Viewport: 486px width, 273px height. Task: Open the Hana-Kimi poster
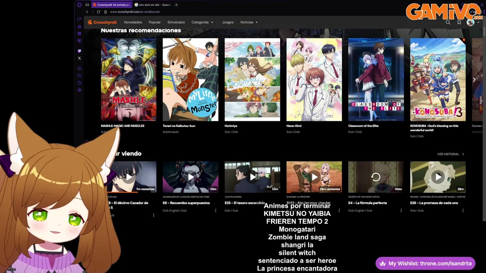(314, 80)
